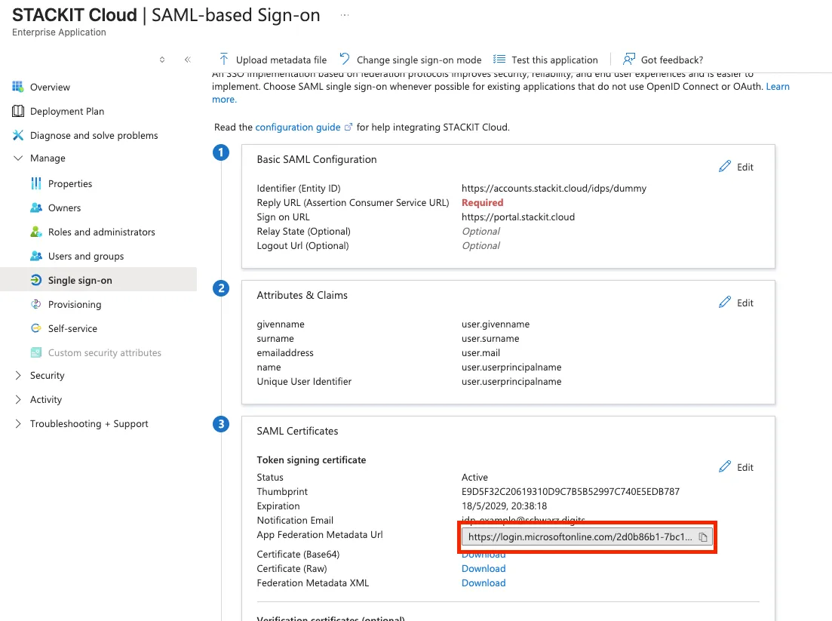The height and width of the screenshot is (621, 832).
Task: Download the Certificate (Raw)
Action: click(x=484, y=568)
